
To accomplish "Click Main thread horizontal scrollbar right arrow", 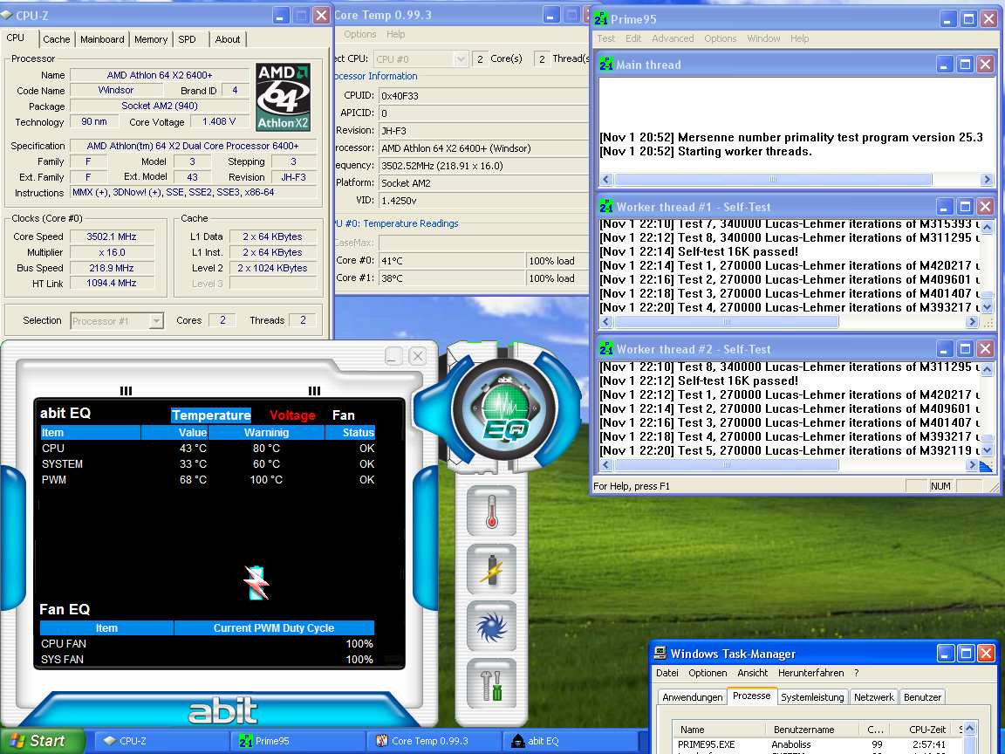I will point(987,180).
